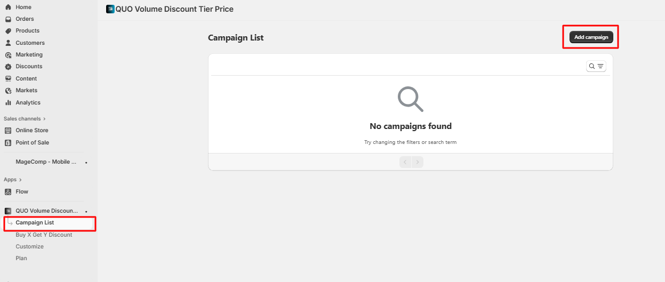Expand the Apps section chevron
Viewport: 665px width, 282px height.
(x=21, y=180)
